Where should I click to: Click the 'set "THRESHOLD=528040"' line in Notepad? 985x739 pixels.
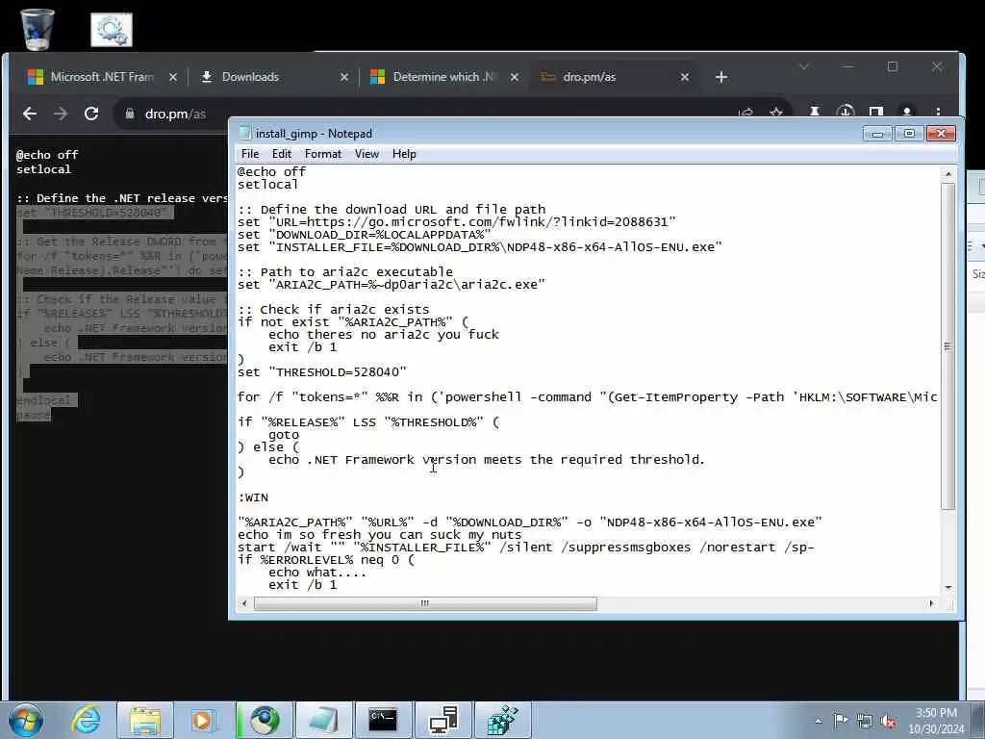321,372
